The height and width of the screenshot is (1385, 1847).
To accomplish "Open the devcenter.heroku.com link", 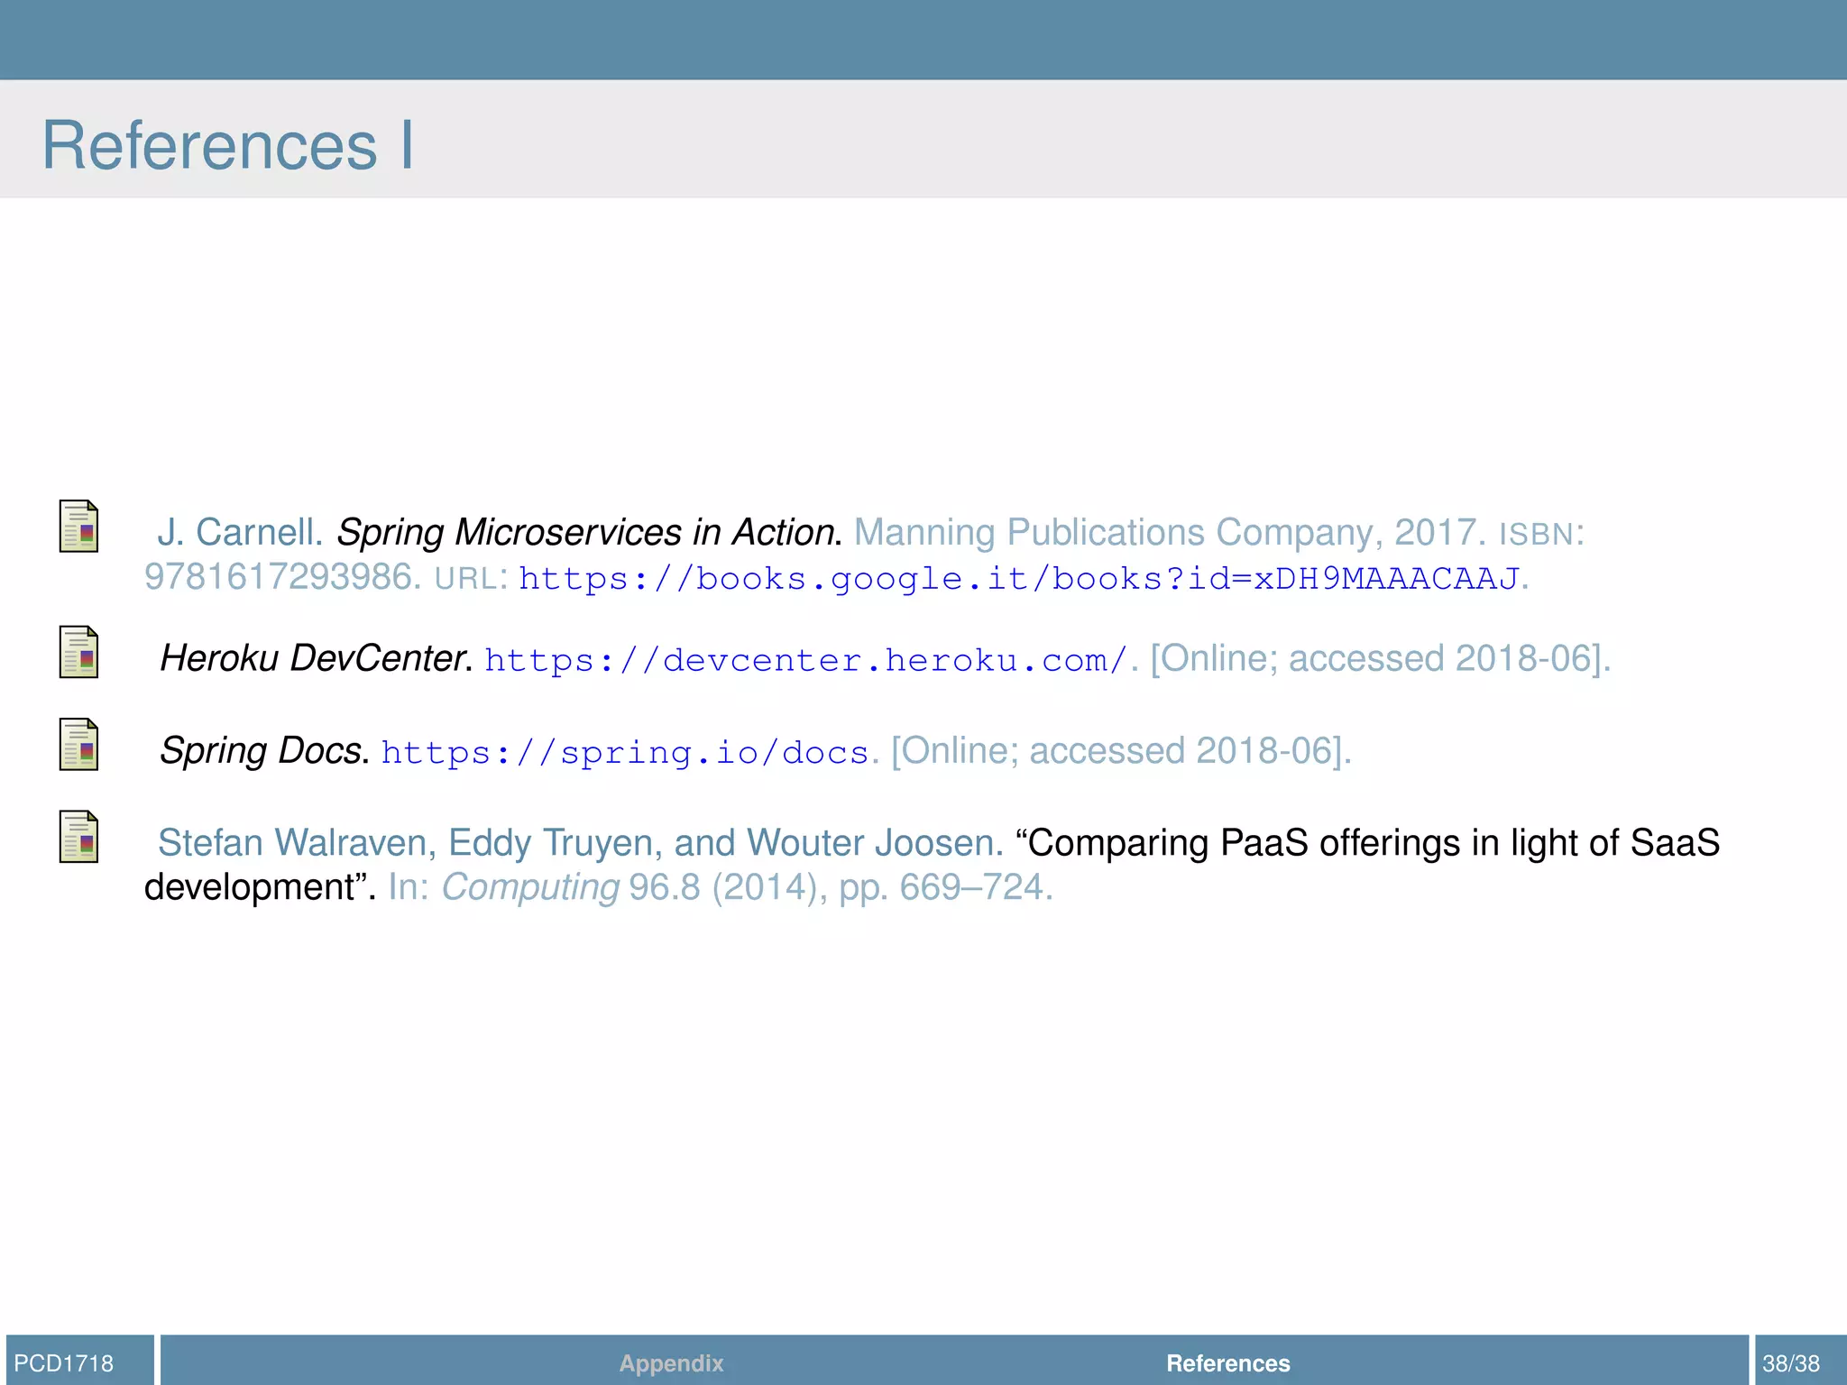I will (806, 660).
